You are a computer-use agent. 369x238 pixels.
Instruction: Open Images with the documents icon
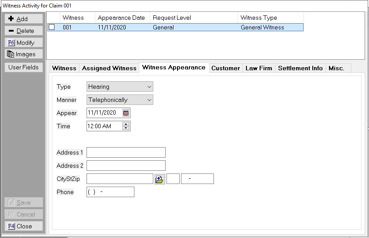(x=24, y=54)
